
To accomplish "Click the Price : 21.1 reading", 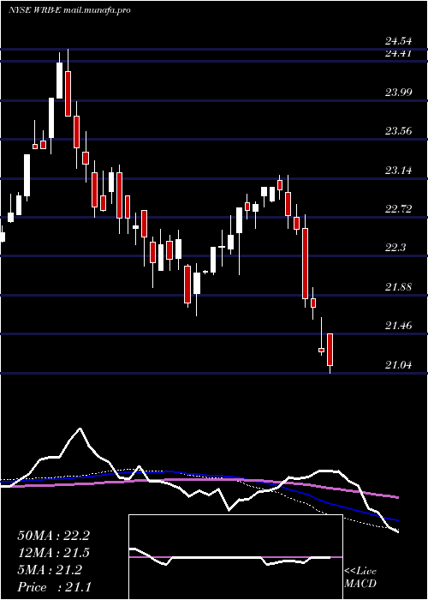I will [x=53, y=587].
